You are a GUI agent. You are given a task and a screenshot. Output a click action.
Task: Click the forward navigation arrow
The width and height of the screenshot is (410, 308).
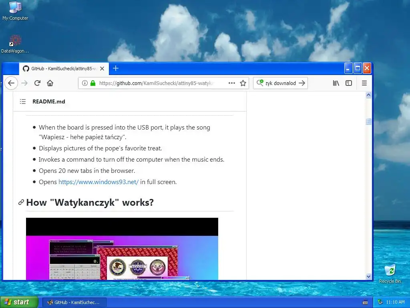(24, 83)
